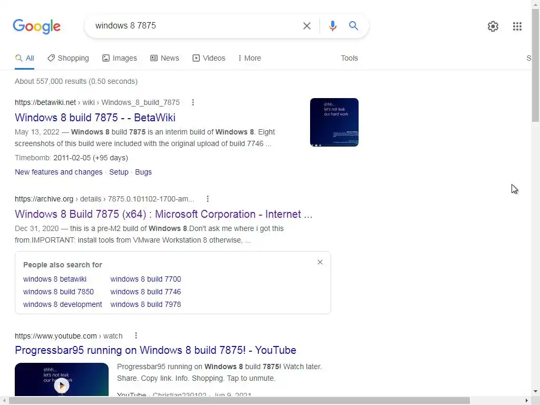Open Google apps grid icon
The height and width of the screenshot is (405, 540).
[517, 26]
